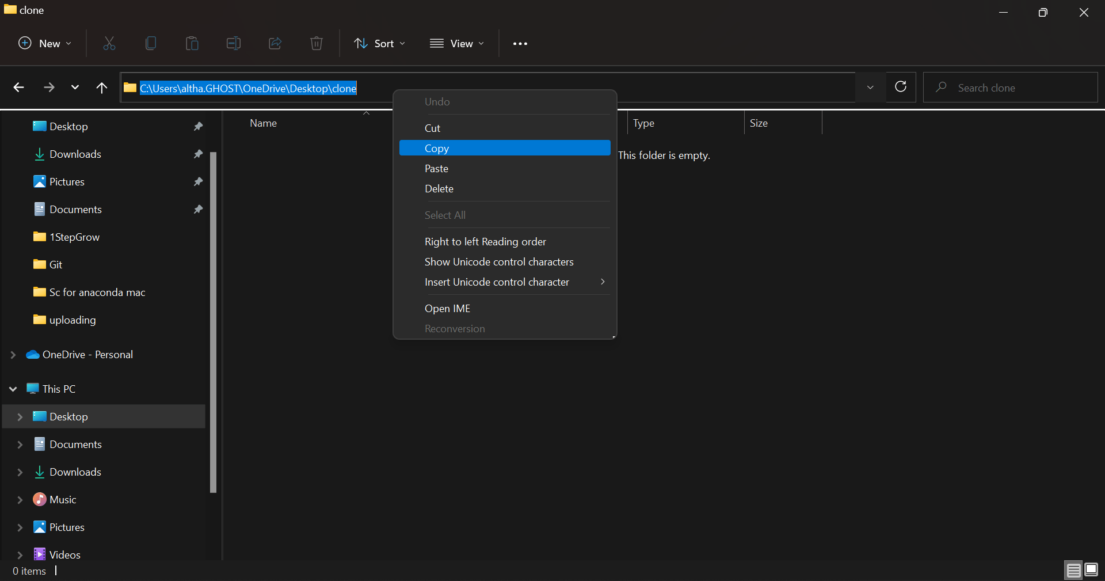The image size is (1105, 581).
Task: Expand Videos under This PC
Action: [x=20, y=555]
